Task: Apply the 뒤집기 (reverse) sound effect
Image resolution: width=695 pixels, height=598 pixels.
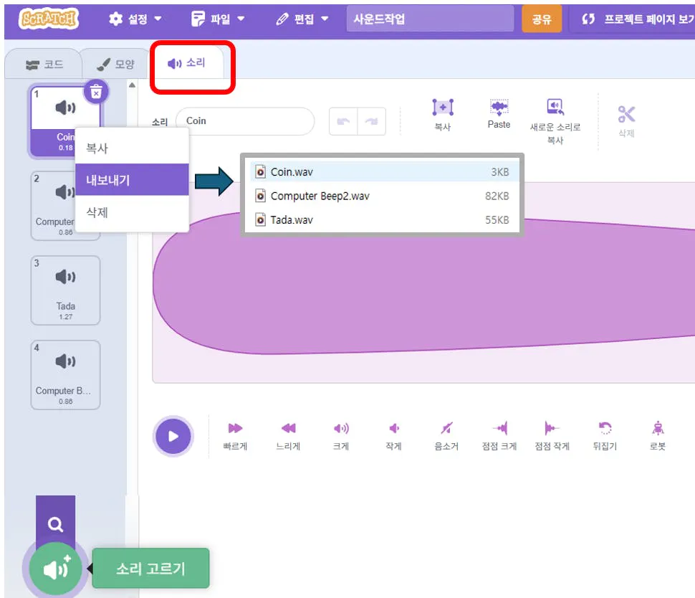Action: pos(605,434)
